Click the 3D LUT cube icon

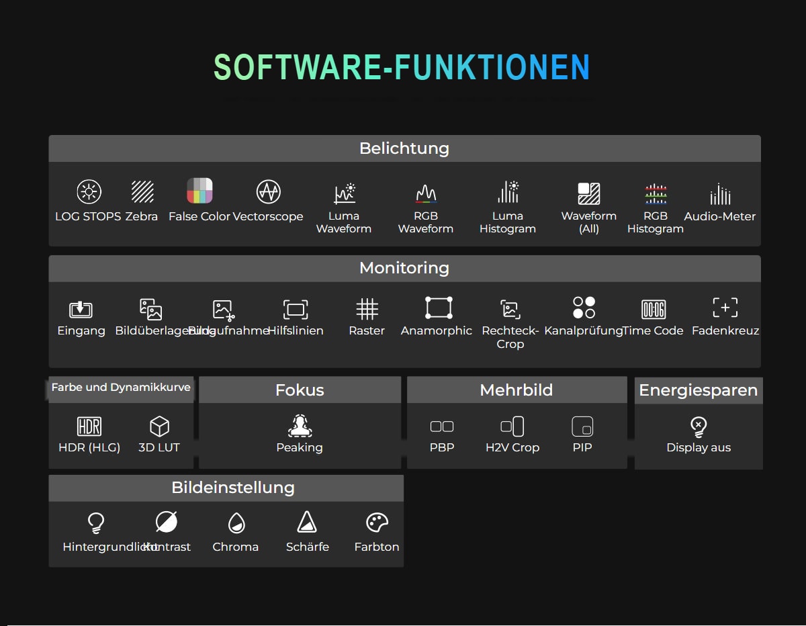click(159, 427)
